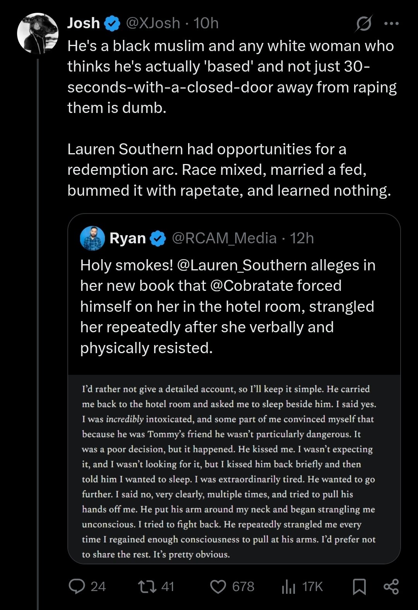Click Ryan's profile avatar in quoted post
This screenshot has height=610, width=418.
tap(92, 238)
